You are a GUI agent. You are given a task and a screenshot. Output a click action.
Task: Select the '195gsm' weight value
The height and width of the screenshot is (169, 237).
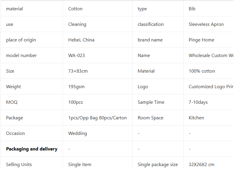pyautogui.click(x=76, y=87)
